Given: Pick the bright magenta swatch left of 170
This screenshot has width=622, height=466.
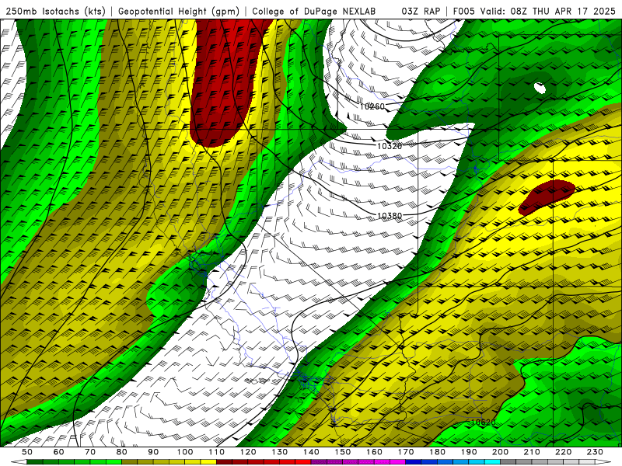Looking at the screenshot, I should tap(398, 462).
